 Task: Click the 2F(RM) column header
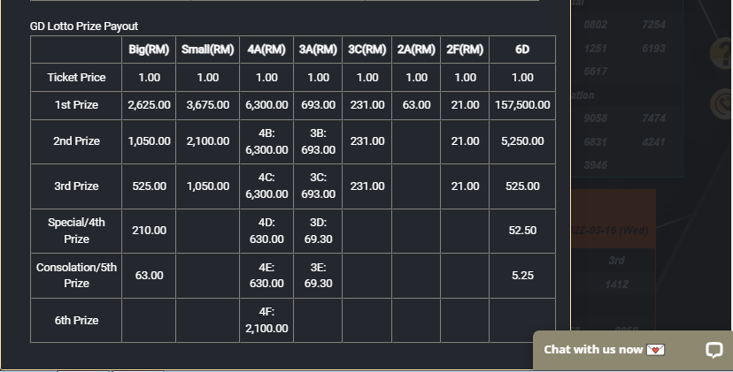(x=465, y=49)
